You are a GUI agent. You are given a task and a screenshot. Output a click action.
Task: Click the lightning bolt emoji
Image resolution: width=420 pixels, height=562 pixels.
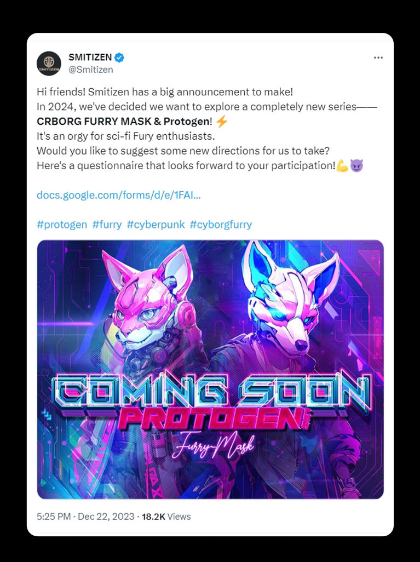pos(222,122)
